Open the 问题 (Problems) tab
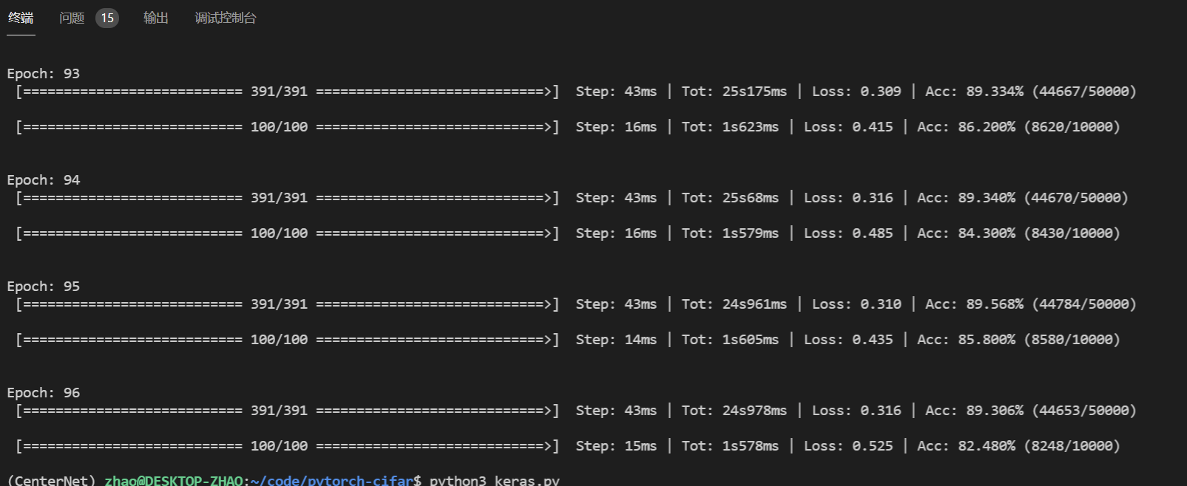The width and height of the screenshot is (1187, 486). click(x=72, y=18)
